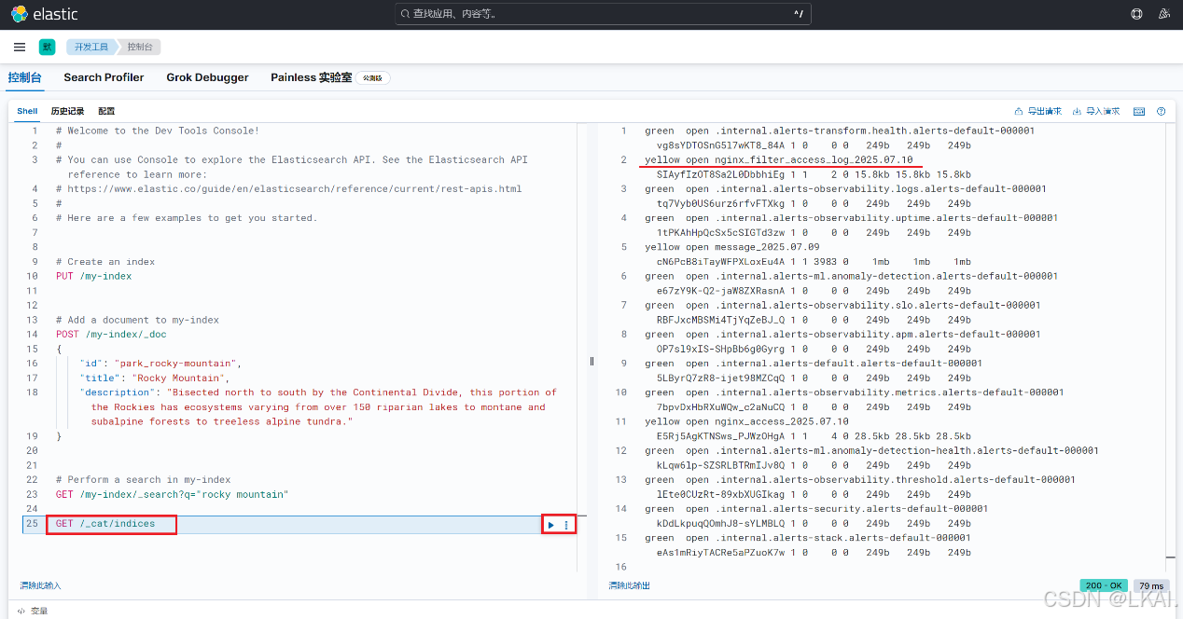
Task: Open the Painless 实验室 tab
Action: [x=312, y=77]
